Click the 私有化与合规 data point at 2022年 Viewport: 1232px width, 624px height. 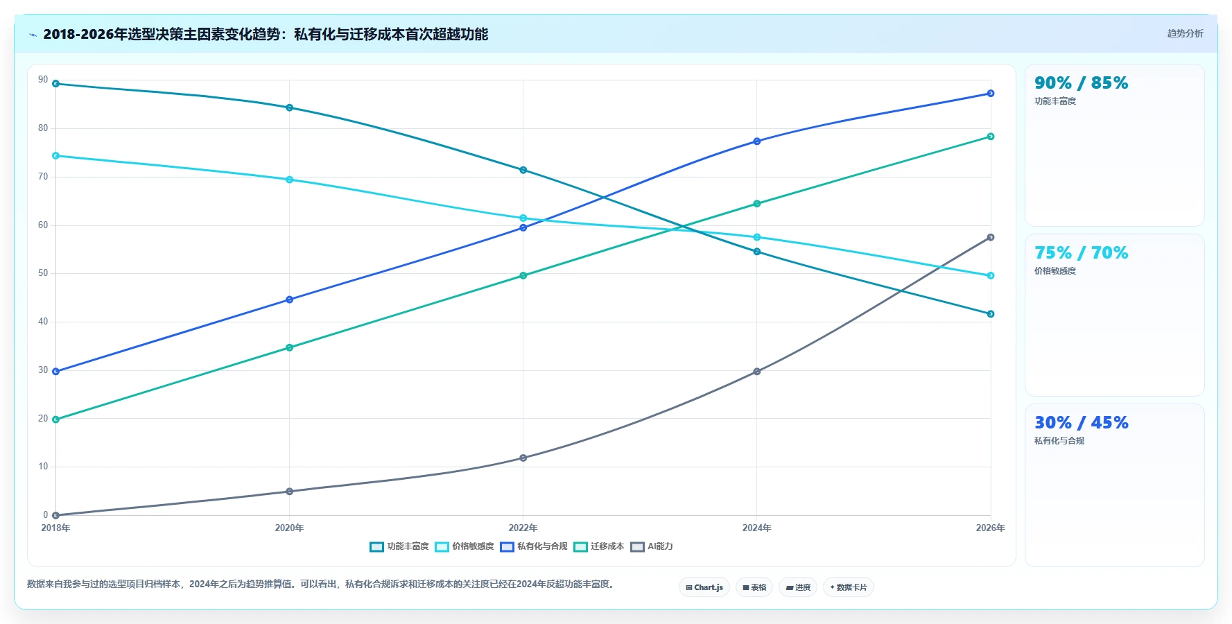[x=523, y=227]
